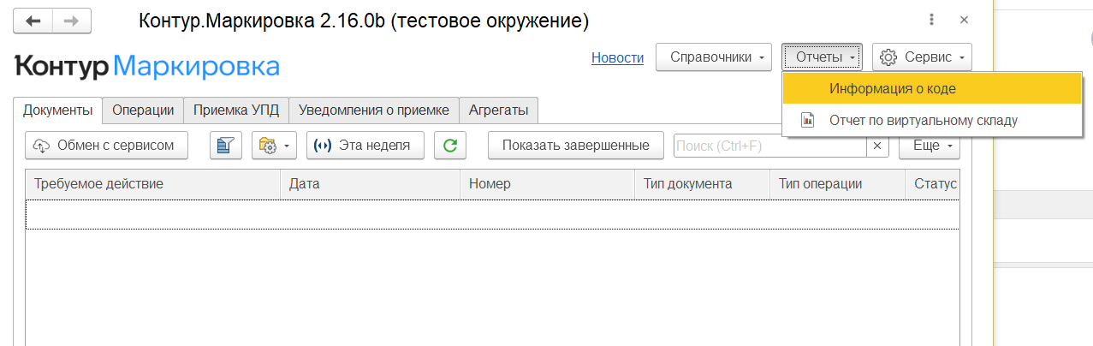Viewport: 1093px width, 346px height.
Task: Open the Сервис dropdown arrow
Action: pyautogui.click(x=962, y=58)
